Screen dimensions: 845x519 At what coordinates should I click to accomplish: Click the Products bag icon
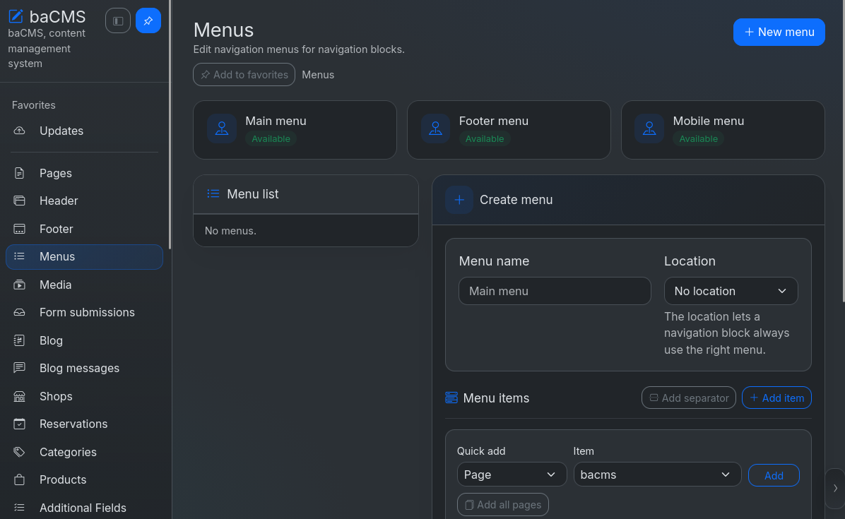pos(19,479)
